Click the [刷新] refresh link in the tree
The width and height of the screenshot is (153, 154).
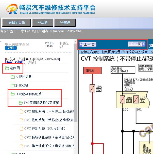point(32,62)
